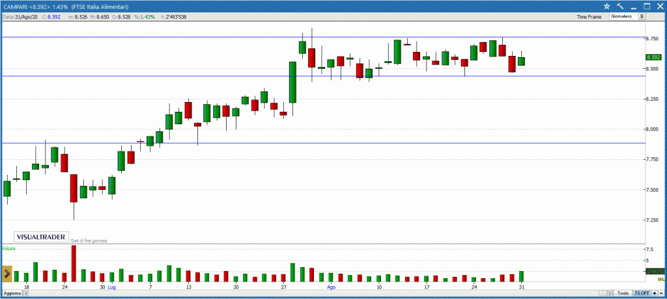Zoom out with the minus button
This screenshot has height=299, width=667.
click(x=660, y=293)
